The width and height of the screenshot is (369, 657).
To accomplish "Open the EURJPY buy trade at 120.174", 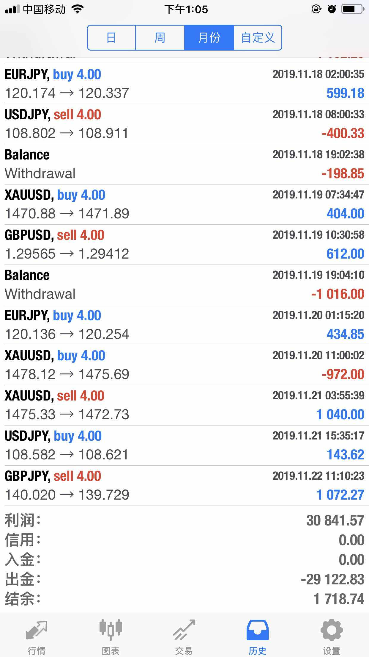I will pos(184,84).
